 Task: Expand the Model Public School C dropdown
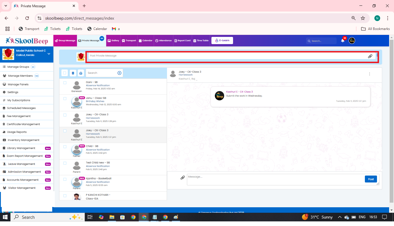[49, 54]
